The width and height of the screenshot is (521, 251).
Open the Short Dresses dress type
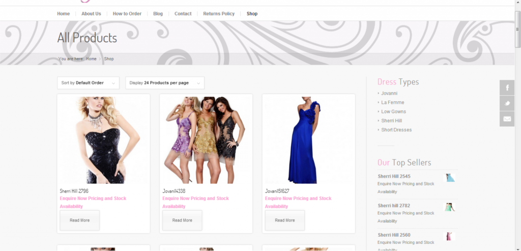396,130
